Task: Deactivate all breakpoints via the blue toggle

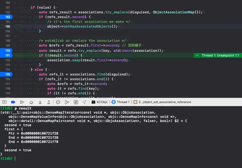Action: tap(13, 102)
